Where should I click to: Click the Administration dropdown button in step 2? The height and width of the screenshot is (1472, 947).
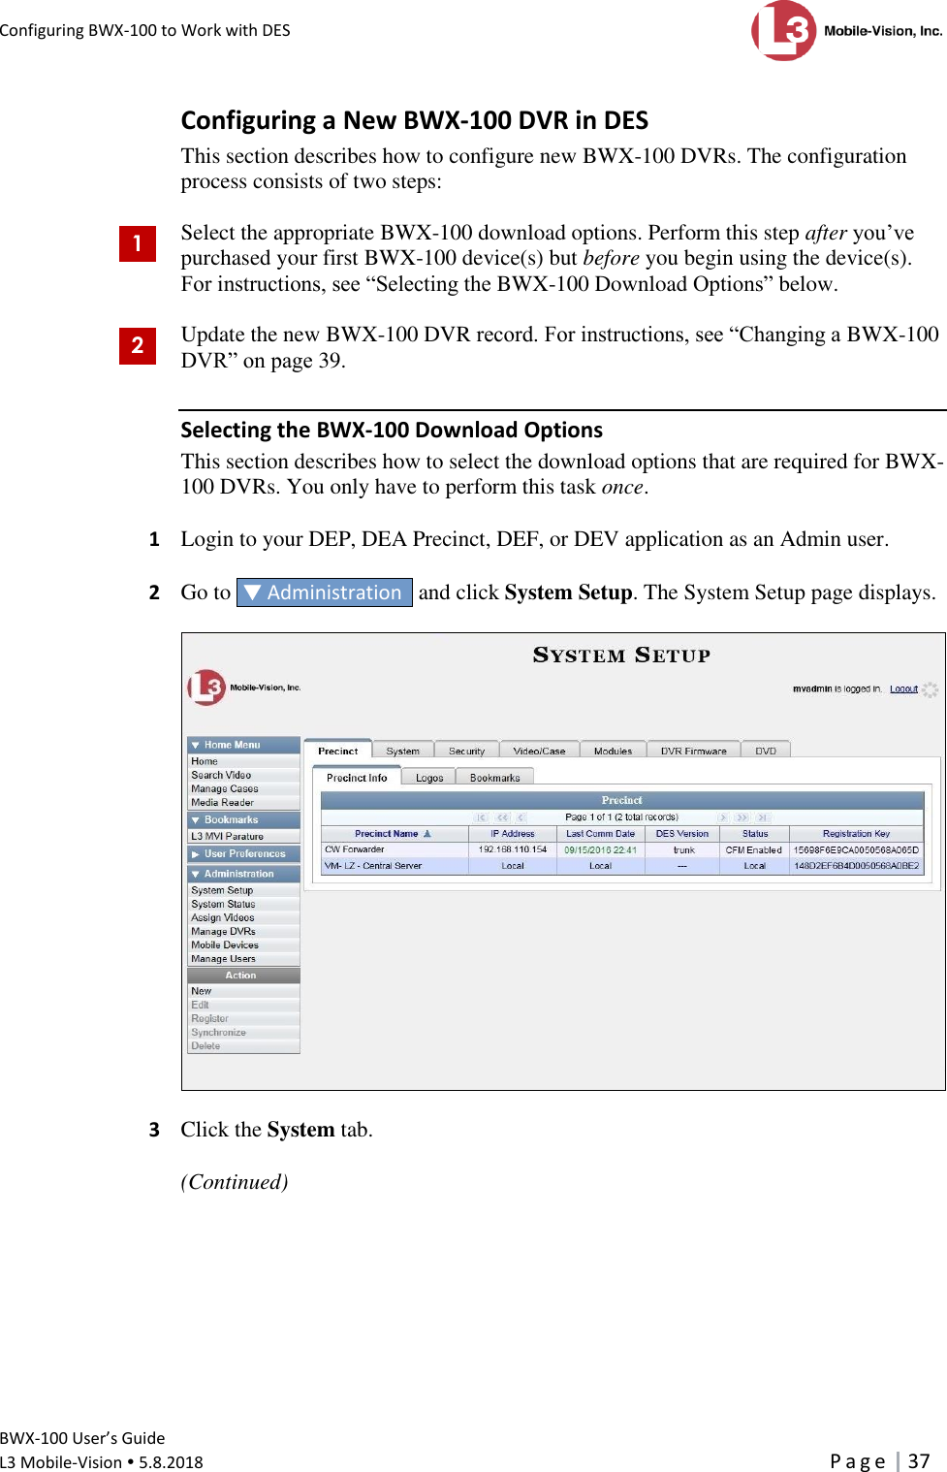pos(325,592)
